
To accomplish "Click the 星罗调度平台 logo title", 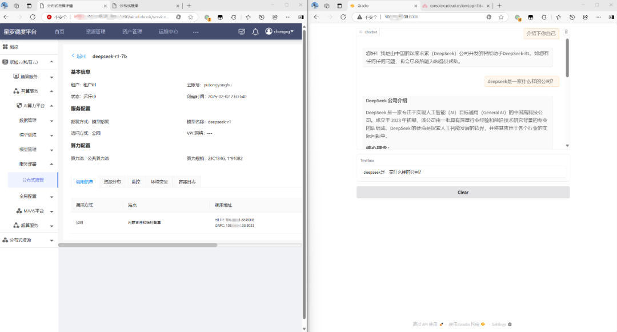I will pyautogui.click(x=20, y=31).
